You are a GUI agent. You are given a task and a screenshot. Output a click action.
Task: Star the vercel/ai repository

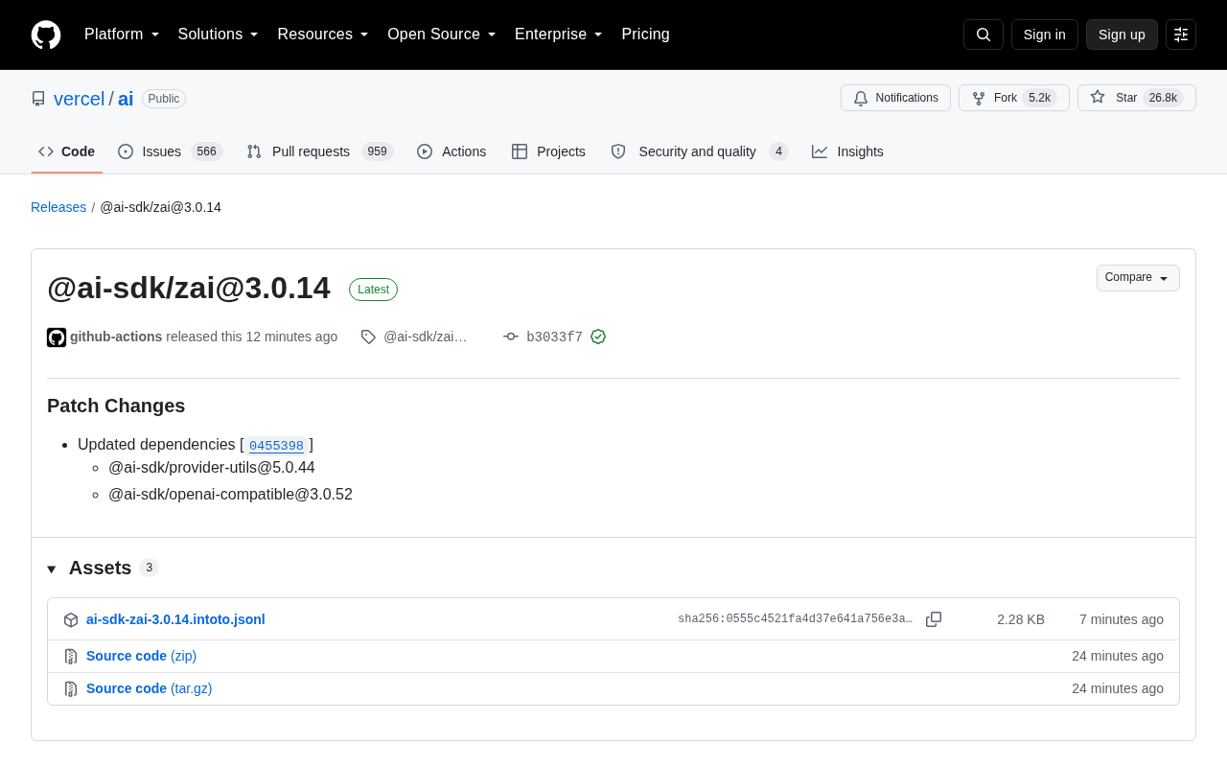(1137, 98)
